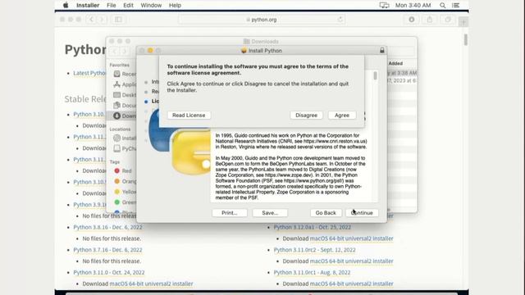Open the Window menu
This screenshot has width=525, height=295.
151,5
